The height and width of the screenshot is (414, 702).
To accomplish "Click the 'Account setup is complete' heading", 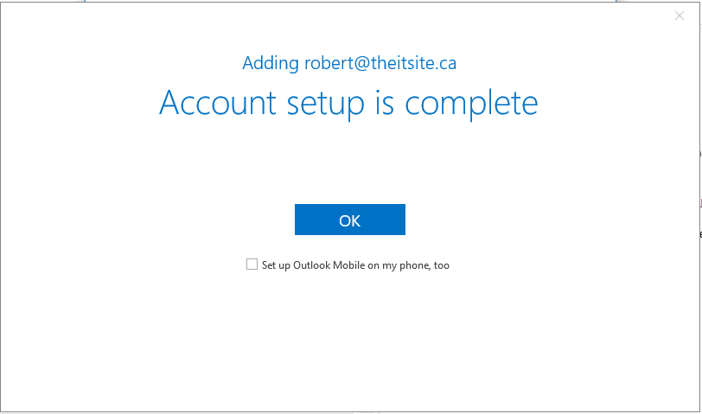I will tap(348, 104).
